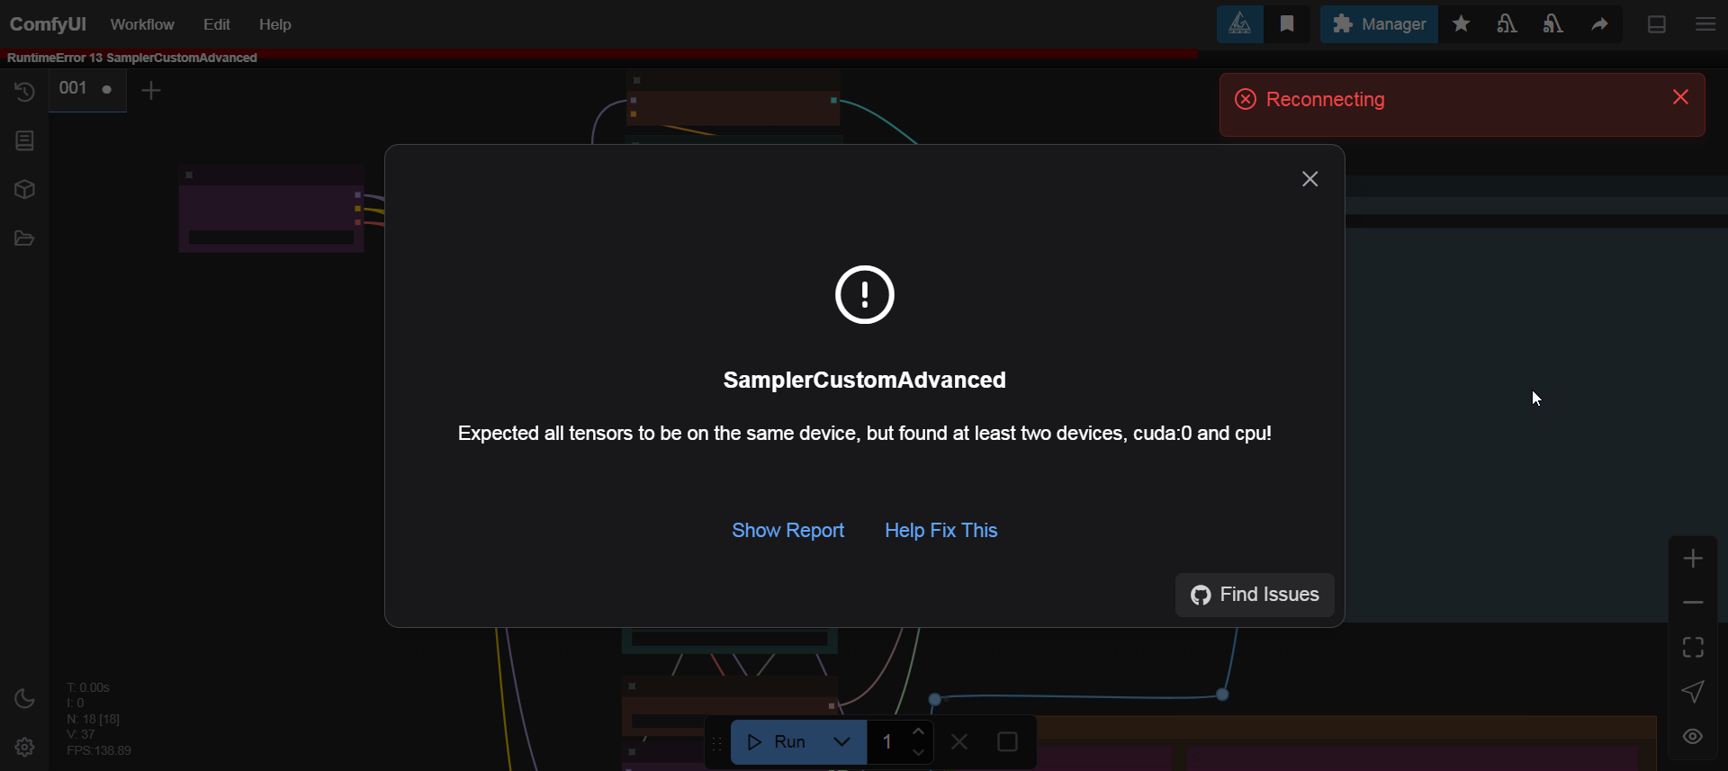Open the Edit menu

coord(217,24)
